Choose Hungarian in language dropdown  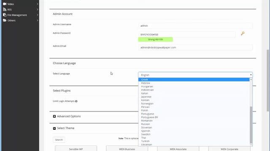click(194, 86)
